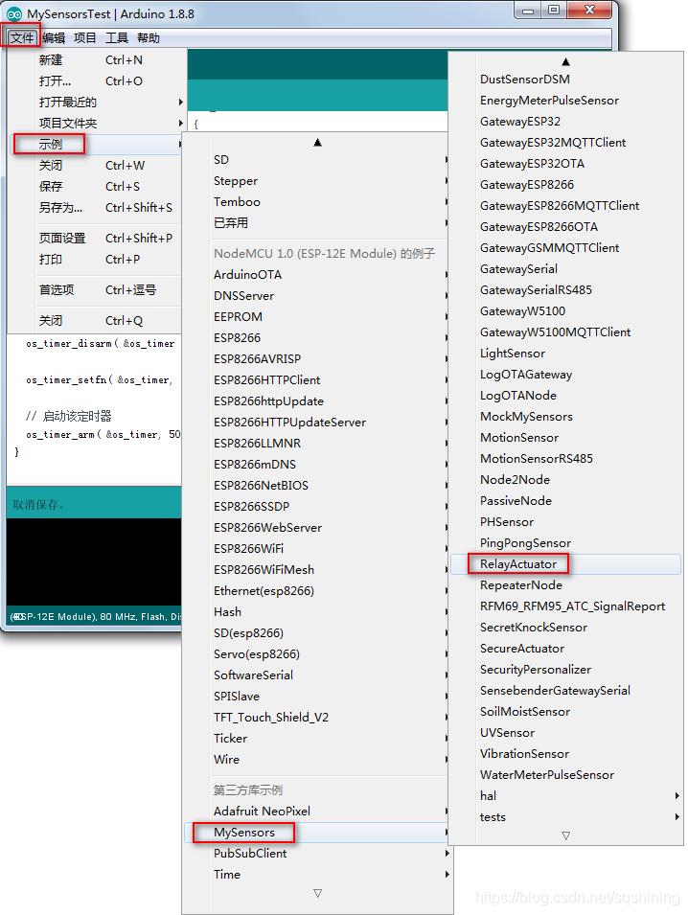Open the SoilMoistSensor example
Screen dimensions: 688x915
click(565, 712)
